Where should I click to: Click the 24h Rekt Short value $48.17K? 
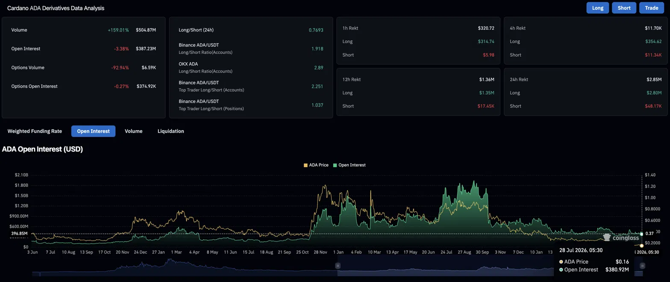653,106
